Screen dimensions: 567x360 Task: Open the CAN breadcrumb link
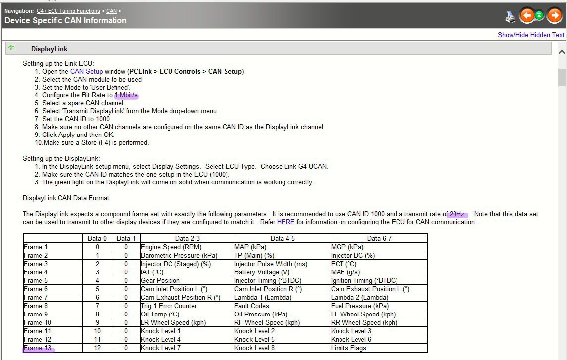tap(112, 11)
